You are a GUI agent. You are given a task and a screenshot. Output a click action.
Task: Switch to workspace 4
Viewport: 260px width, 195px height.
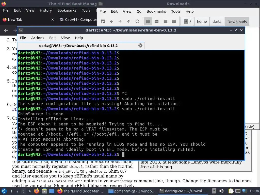click(x=29, y=191)
